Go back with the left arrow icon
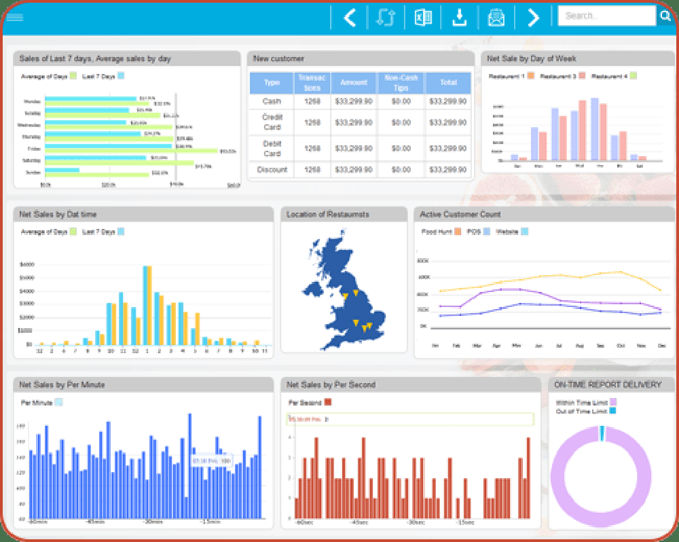The height and width of the screenshot is (542, 679). [350, 18]
